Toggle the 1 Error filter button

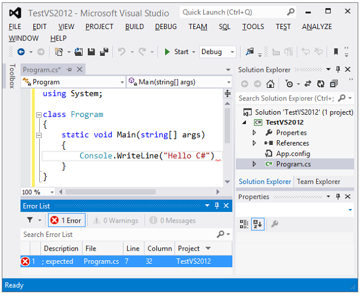pyautogui.click(x=67, y=220)
